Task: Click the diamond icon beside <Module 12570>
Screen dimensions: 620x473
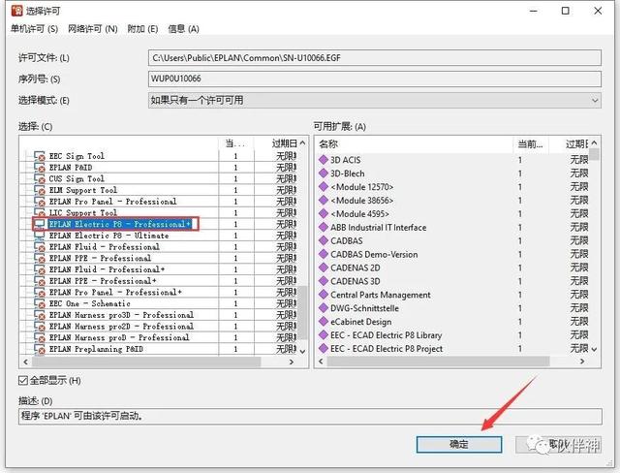Action: [x=324, y=186]
